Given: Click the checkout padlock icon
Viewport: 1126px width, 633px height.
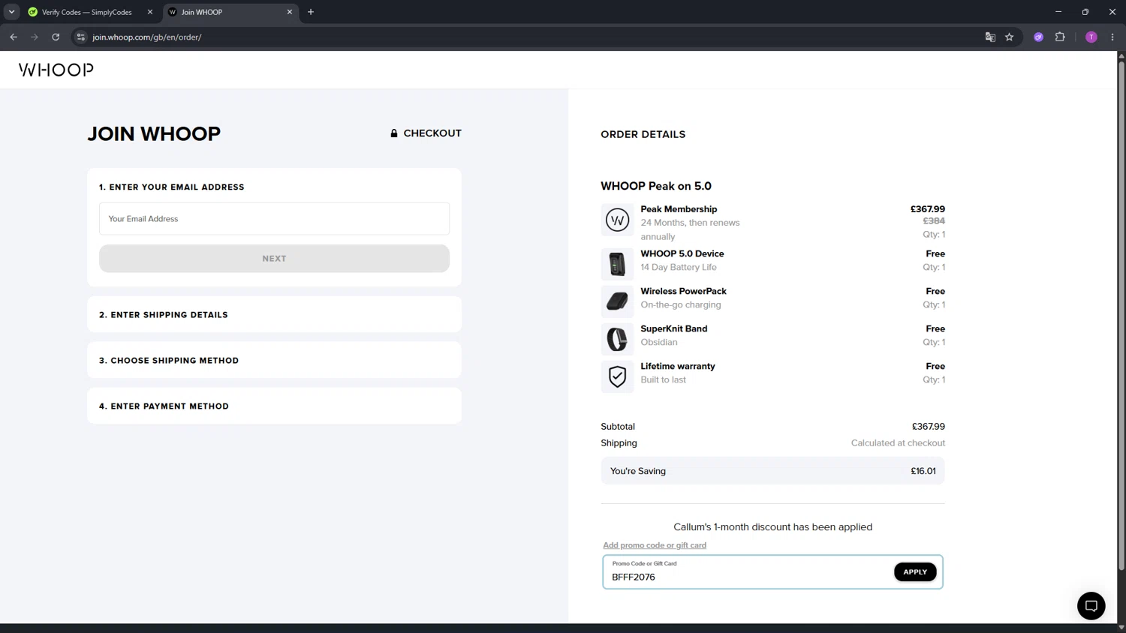Looking at the screenshot, I should point(394,133).
